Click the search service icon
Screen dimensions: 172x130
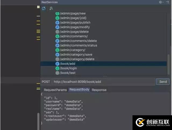point(51,8)
